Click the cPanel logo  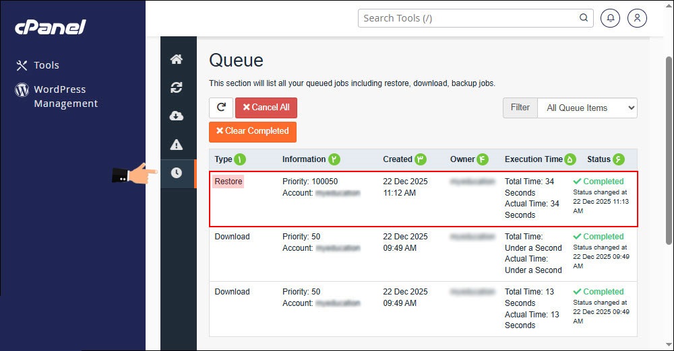pyautogui.click(x=51, y=27)
